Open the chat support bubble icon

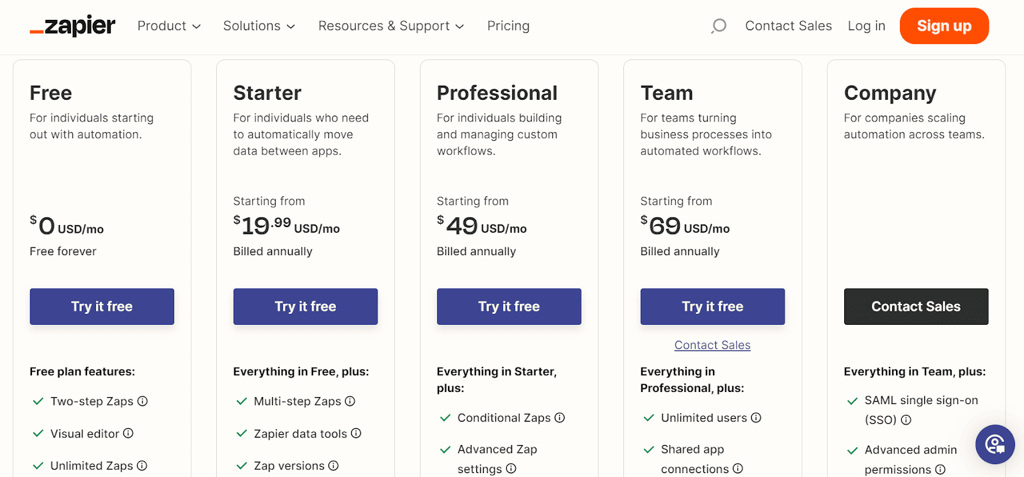995,444
